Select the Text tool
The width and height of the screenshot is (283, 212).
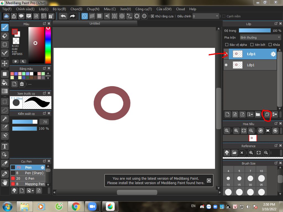point(5,146)
